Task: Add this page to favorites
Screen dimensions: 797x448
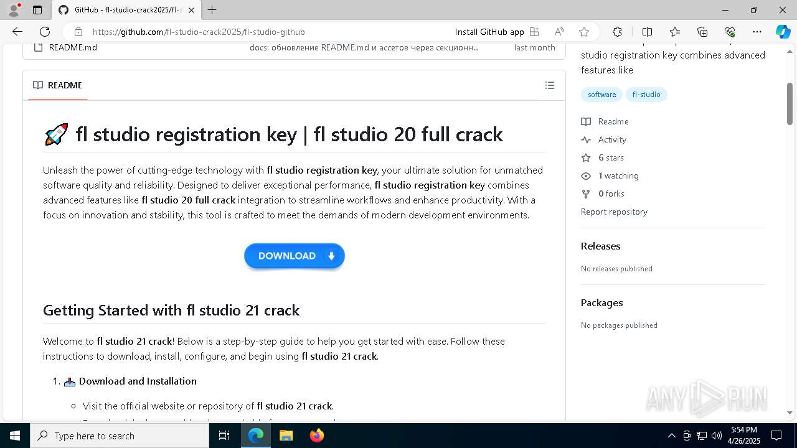Action: 583,32
